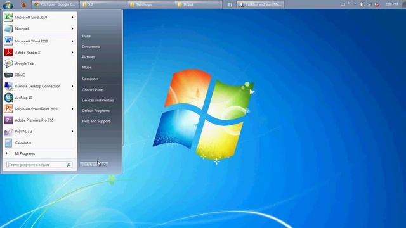Switch to the Taskbar and Start Menu taskbar button
This screenshot has width=406, height=228.
(261, 4)
